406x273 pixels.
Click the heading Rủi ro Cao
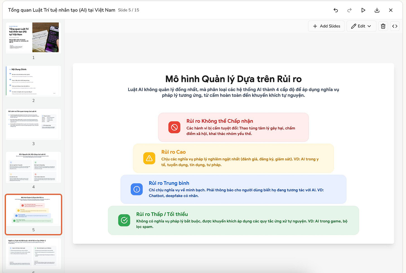[173, 152]
